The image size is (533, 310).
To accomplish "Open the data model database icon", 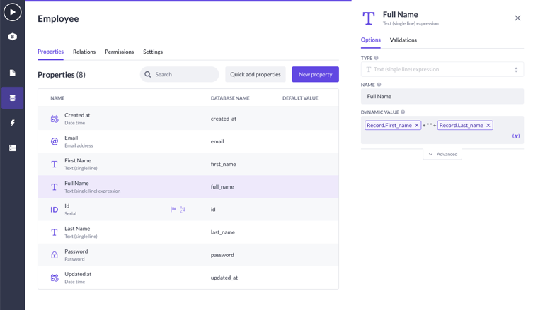I will (12, 98).
